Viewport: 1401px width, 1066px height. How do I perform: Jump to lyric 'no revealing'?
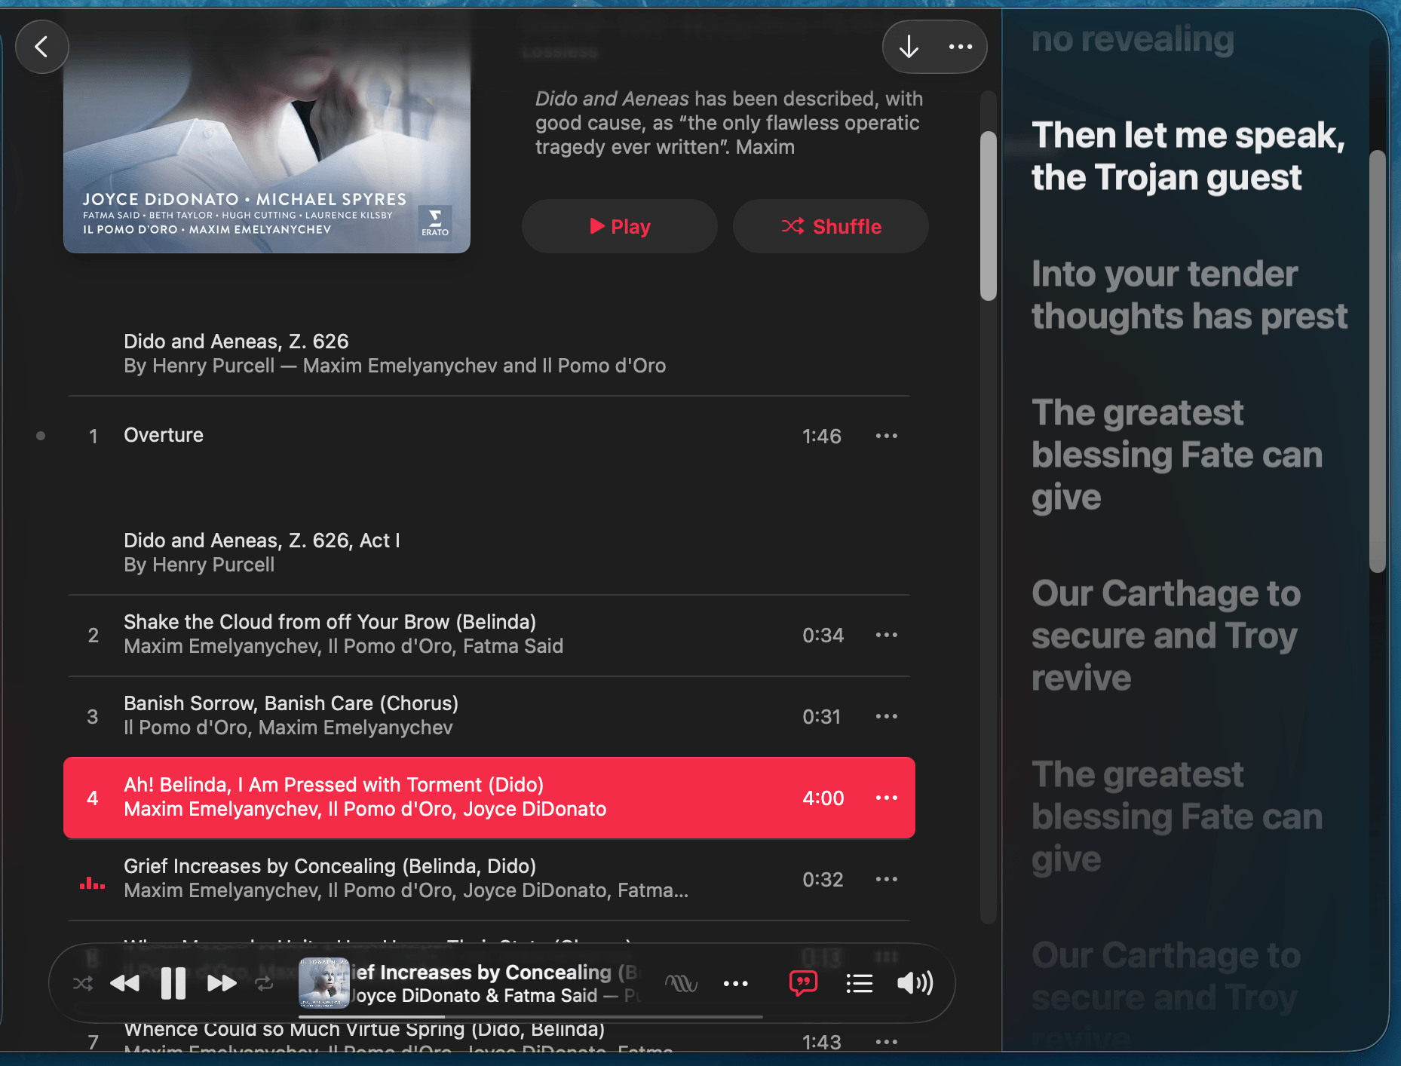pos(1133,39)
